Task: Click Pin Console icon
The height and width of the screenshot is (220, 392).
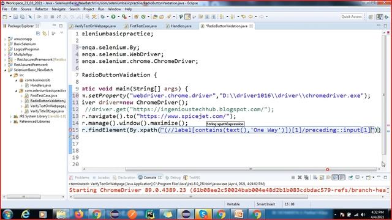Action: [350, 177]
